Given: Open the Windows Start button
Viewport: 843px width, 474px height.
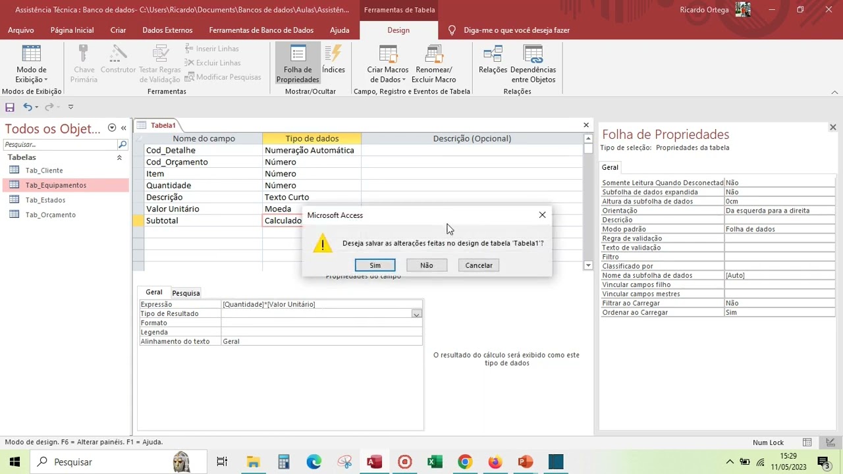Looking at the screenshot, I should click(x=15, y=462).
